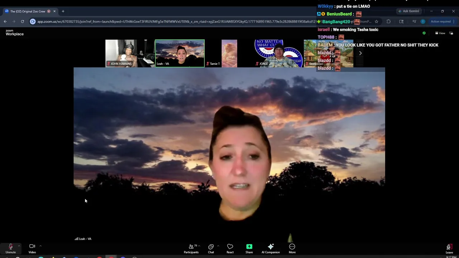Click the green encryption shield icon
This screenshot has height=258, width=459.
pos(424,33)
